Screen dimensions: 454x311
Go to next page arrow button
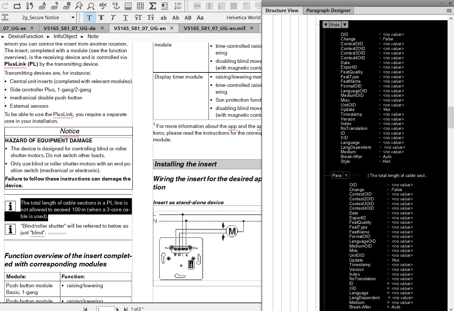(x=117, y=309)
